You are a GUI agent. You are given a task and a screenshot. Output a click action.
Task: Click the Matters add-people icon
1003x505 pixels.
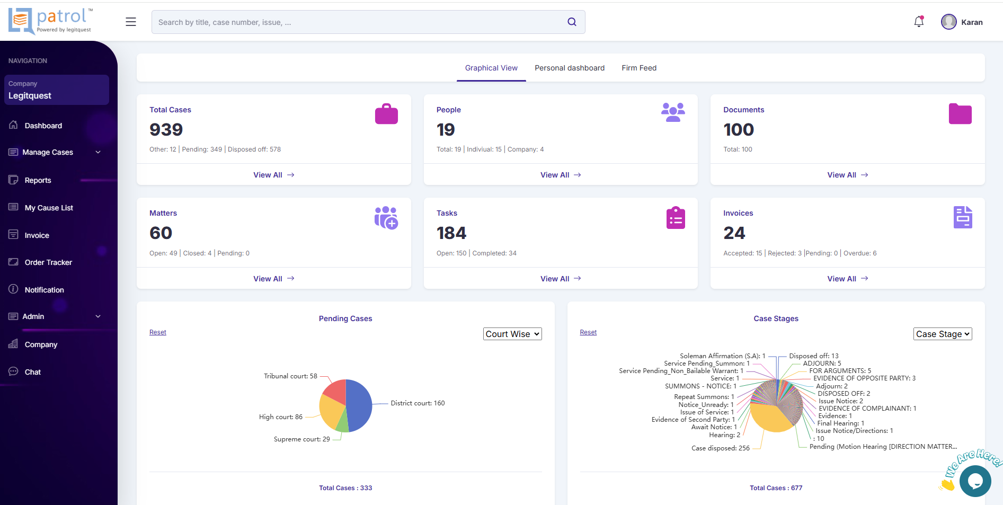pyautogui.click(x=386, y=218)
